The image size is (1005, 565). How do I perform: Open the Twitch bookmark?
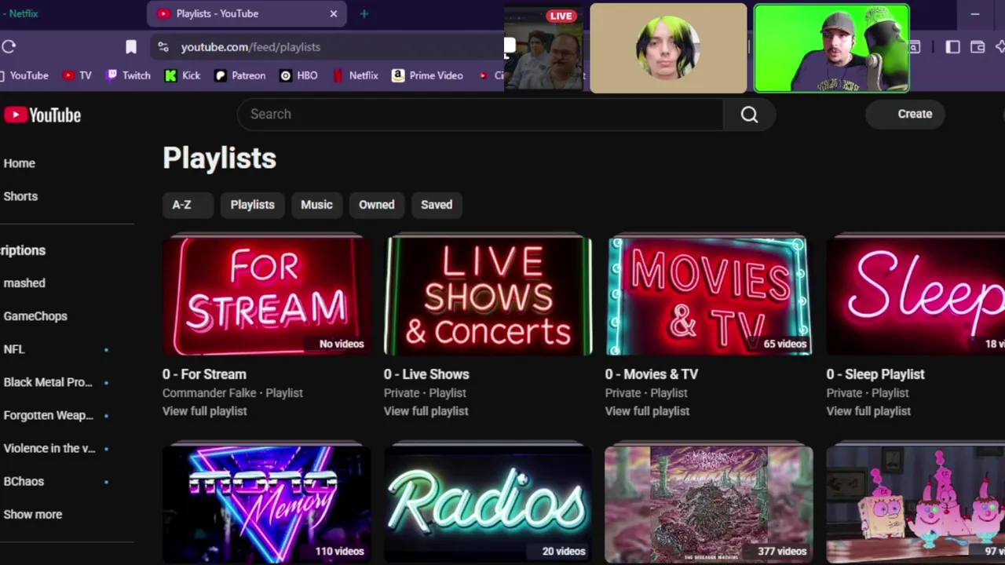[128, 75]
